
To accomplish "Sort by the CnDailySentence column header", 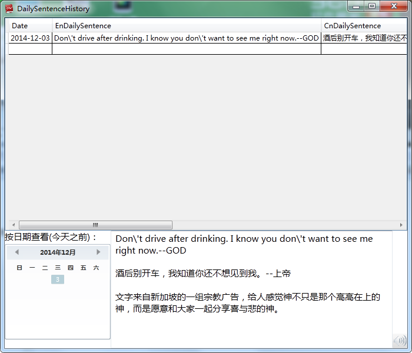I will point(364,26).
